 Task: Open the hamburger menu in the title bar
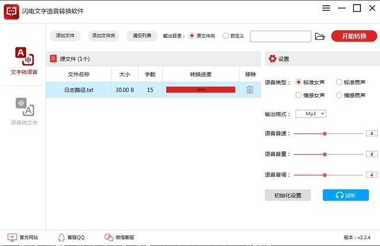coord(326,8)
